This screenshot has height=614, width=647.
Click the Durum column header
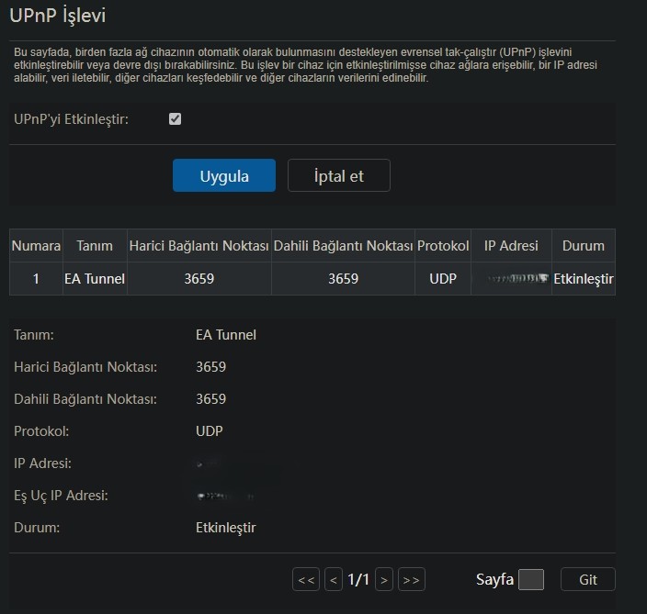[584, 246]
